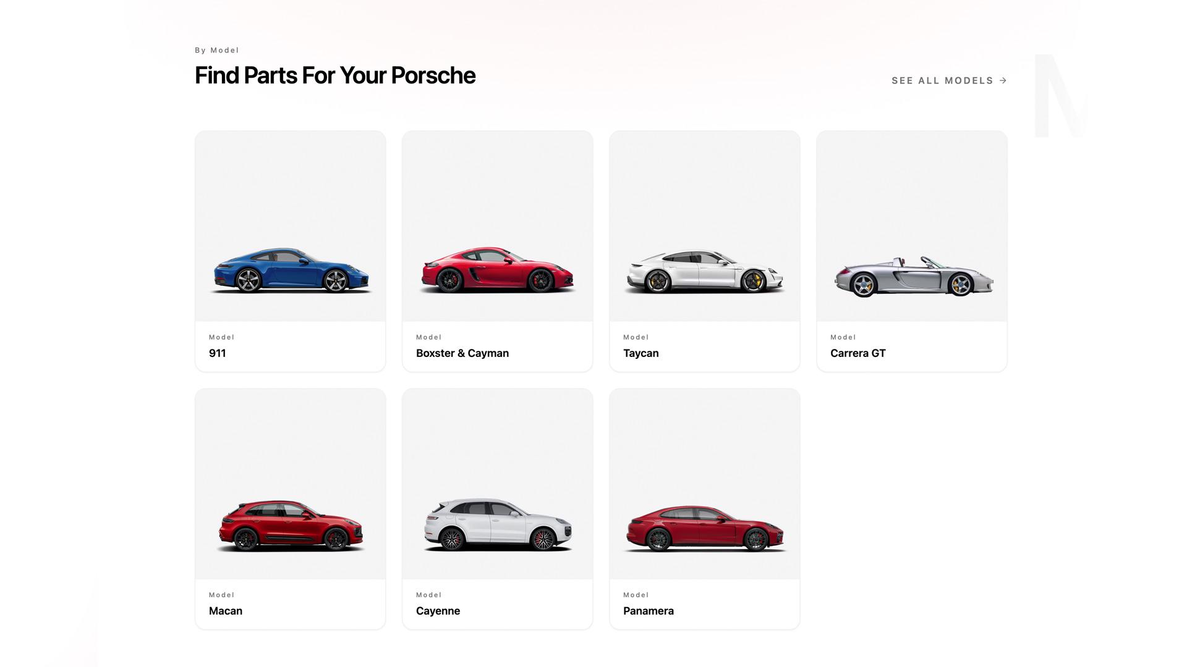
Task: Go to the Carrera GT title
Action: coord(858,353)
